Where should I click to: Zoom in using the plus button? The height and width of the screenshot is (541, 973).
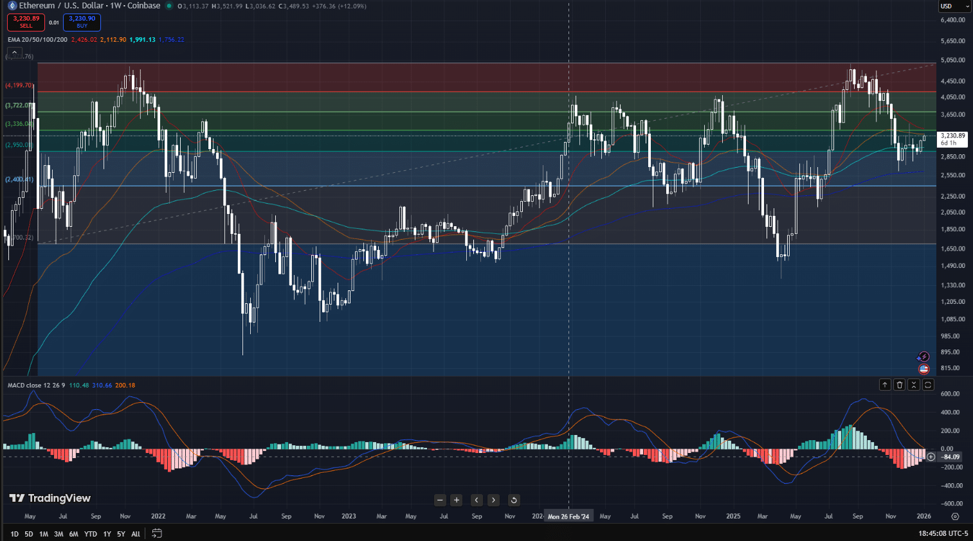coord(456,500)
